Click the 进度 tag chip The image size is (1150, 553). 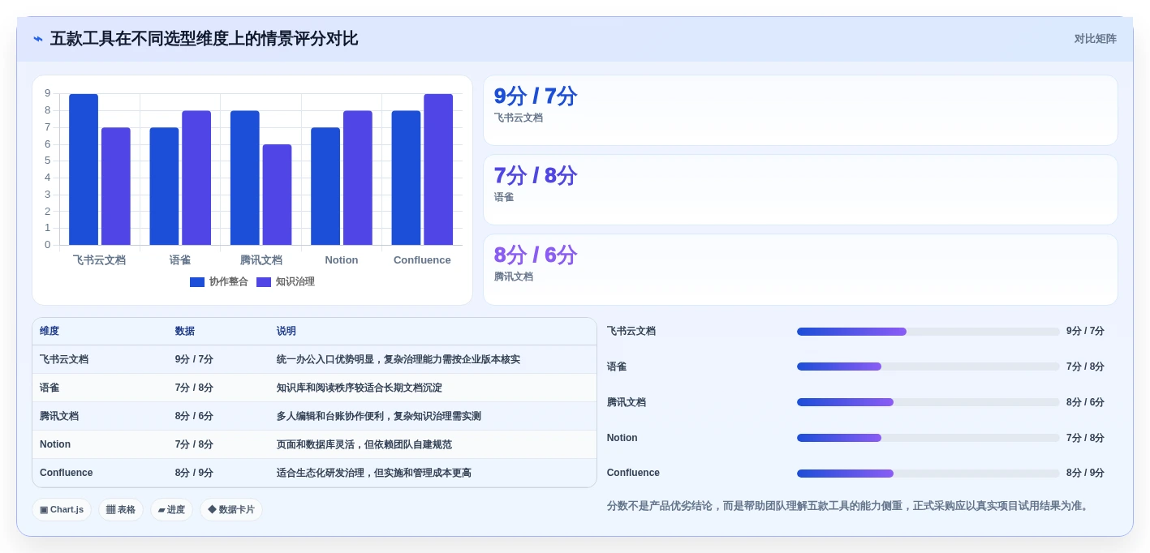pos(171,510)
